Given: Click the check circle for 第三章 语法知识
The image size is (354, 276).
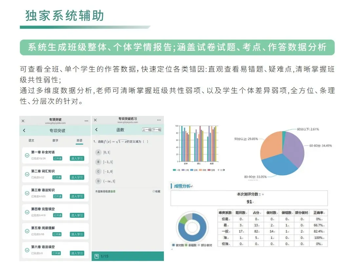Looking at the screenshot, I should 27,193.
